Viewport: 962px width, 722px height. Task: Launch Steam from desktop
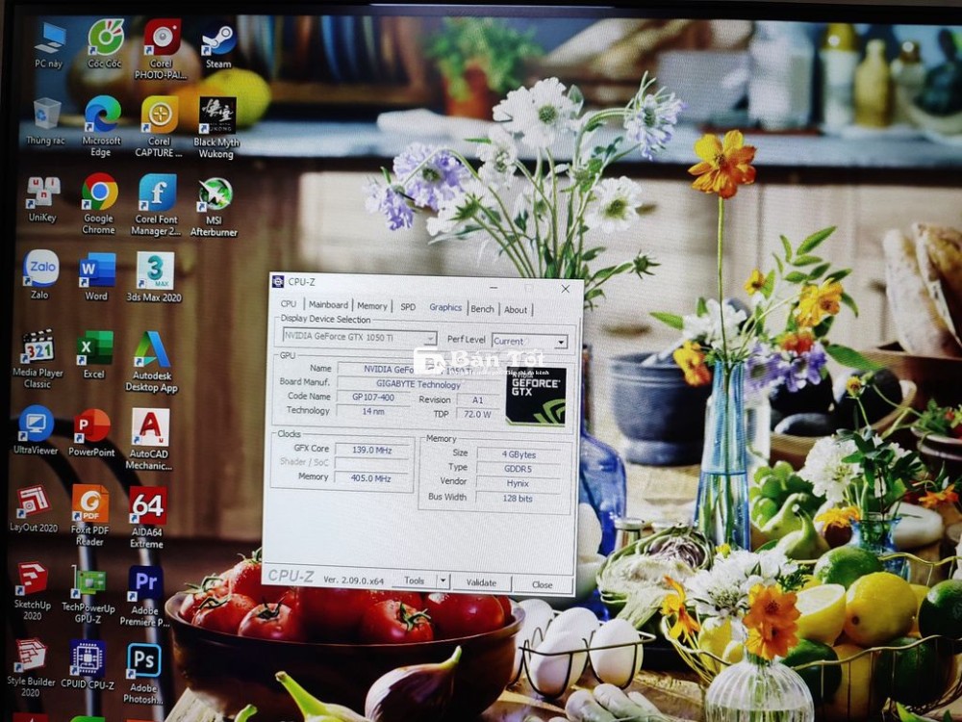217,46
